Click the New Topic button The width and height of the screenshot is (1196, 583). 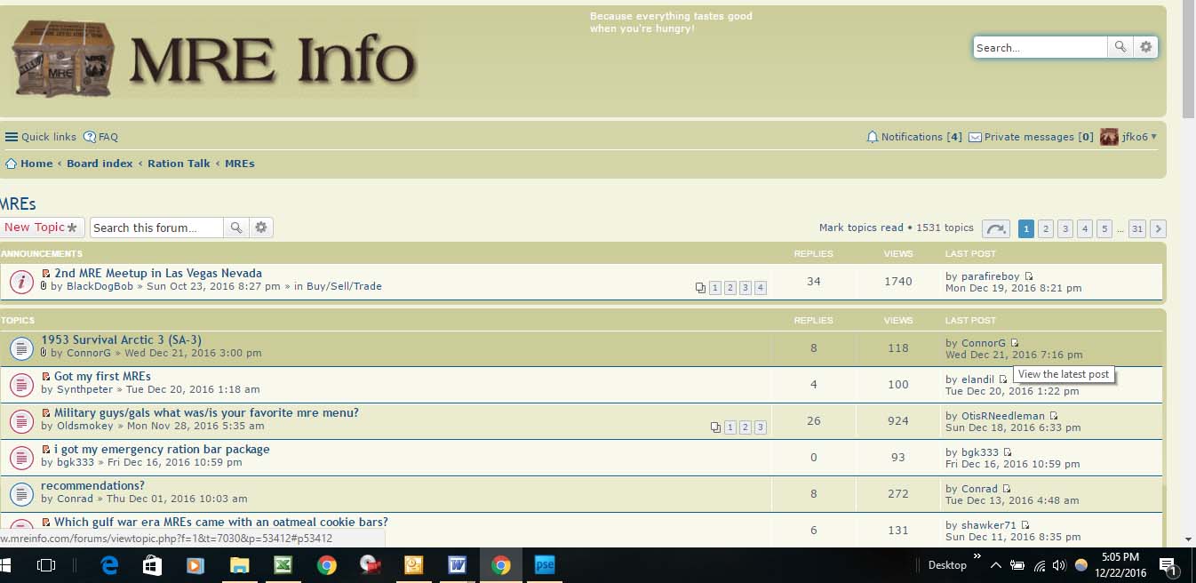[x=42, y=228]
